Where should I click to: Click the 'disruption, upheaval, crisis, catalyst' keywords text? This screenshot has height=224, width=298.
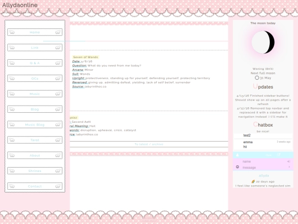coord(108,131)
